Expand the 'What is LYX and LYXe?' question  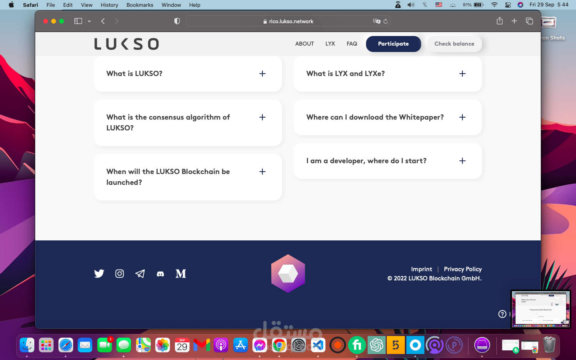click(388, 74)
